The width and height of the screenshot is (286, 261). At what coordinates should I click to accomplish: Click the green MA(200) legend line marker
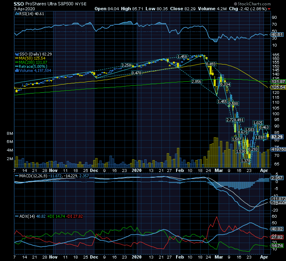click(17, 62)
